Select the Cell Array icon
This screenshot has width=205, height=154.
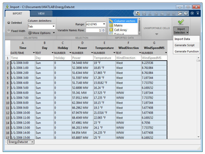[111, 30]
